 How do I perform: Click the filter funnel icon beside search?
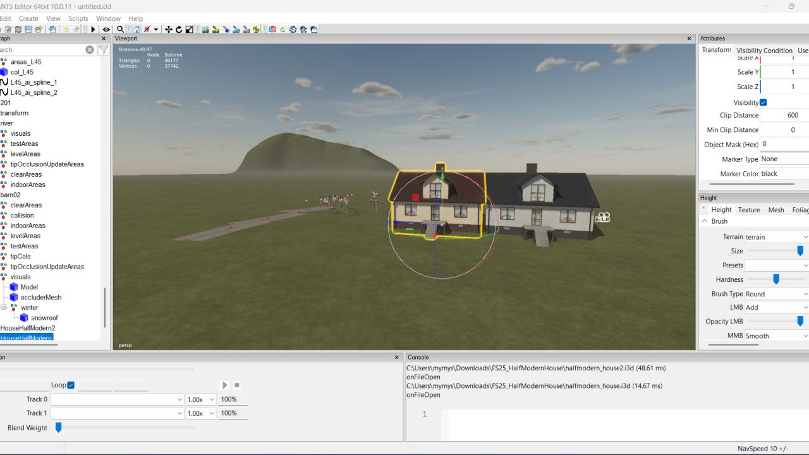(x=104, y=50)
